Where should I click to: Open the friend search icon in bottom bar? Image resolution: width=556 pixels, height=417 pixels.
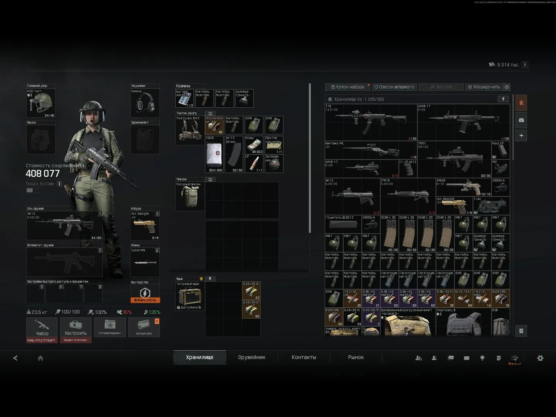[419, 358]
